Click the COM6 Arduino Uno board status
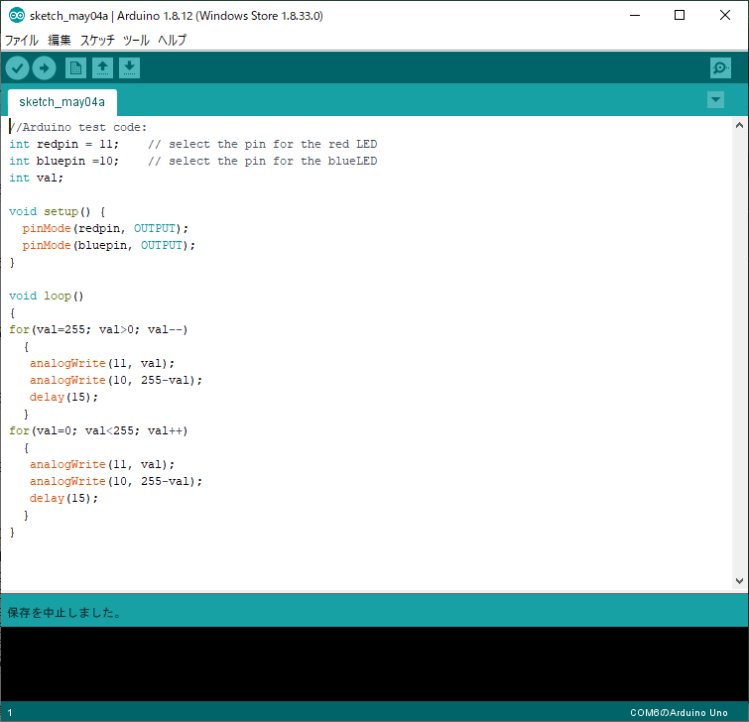This screenshot has height=722, width=749. click(x=679, y=713)
